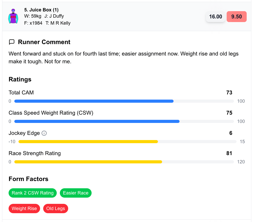The image size is (255, 222).
Task: Open the runner name 5. Juice Box
Action: 41,10
